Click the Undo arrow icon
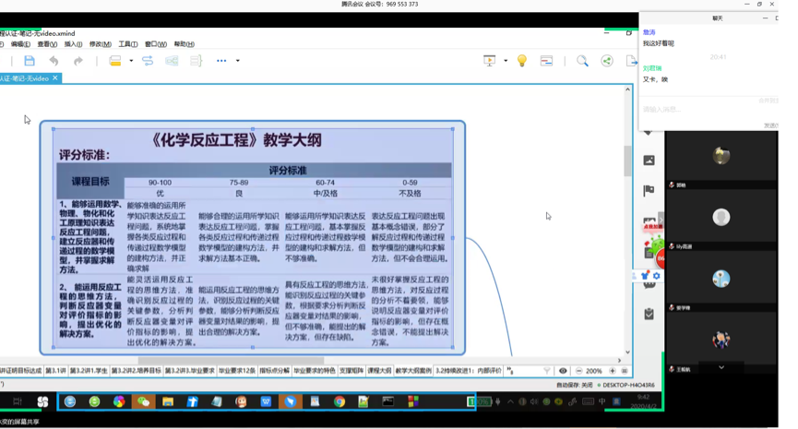This screenshot has height=429, width=798. [x=54, y=61]
